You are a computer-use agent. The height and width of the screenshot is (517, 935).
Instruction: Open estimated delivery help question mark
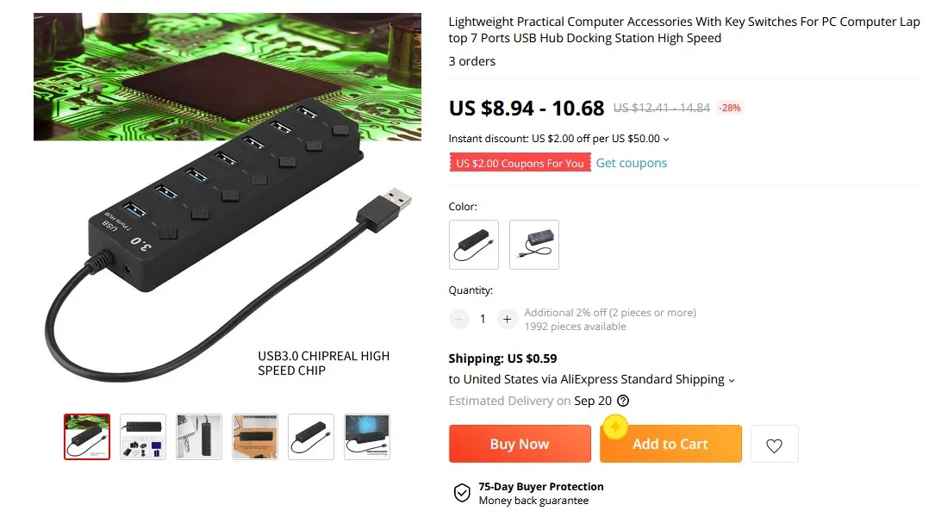pos(623,401)
